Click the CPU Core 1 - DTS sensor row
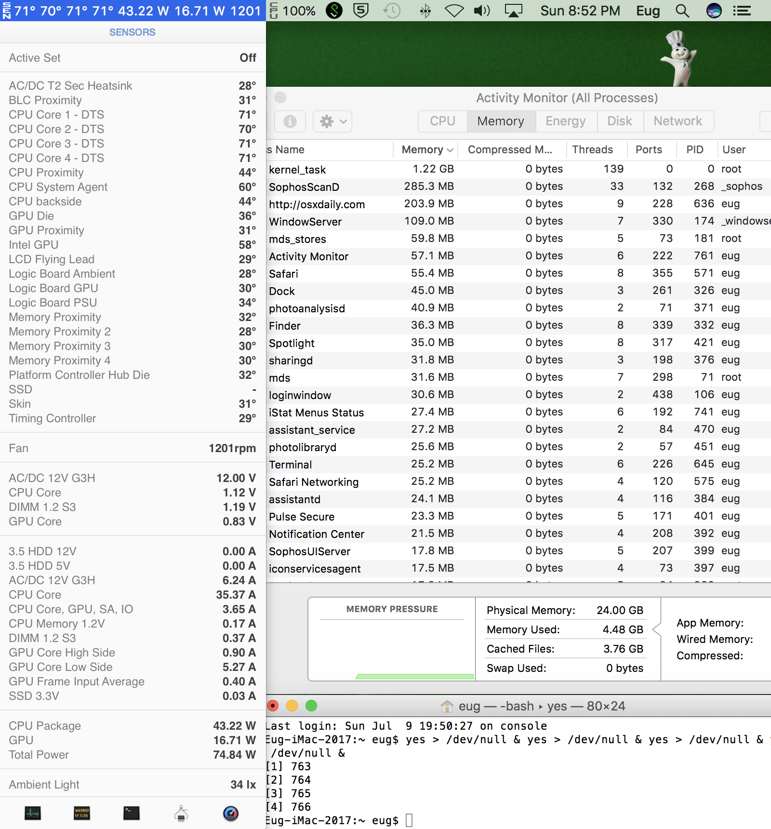The width and height of the screenshot is (771, 829). [133, 115]
